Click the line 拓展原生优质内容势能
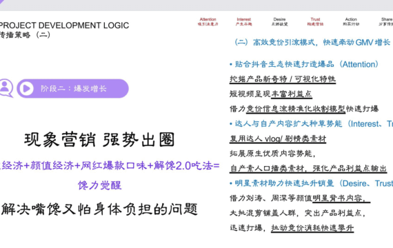This screenshot has height=248, width=393. pyautogui.click(x=272, y=154)
